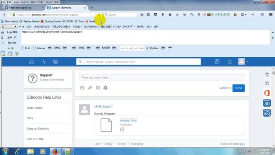The width and height of the screenshot is (275, 155).
Task: Click the Firefox taskbar icon
Action: (x=55, y=151)
